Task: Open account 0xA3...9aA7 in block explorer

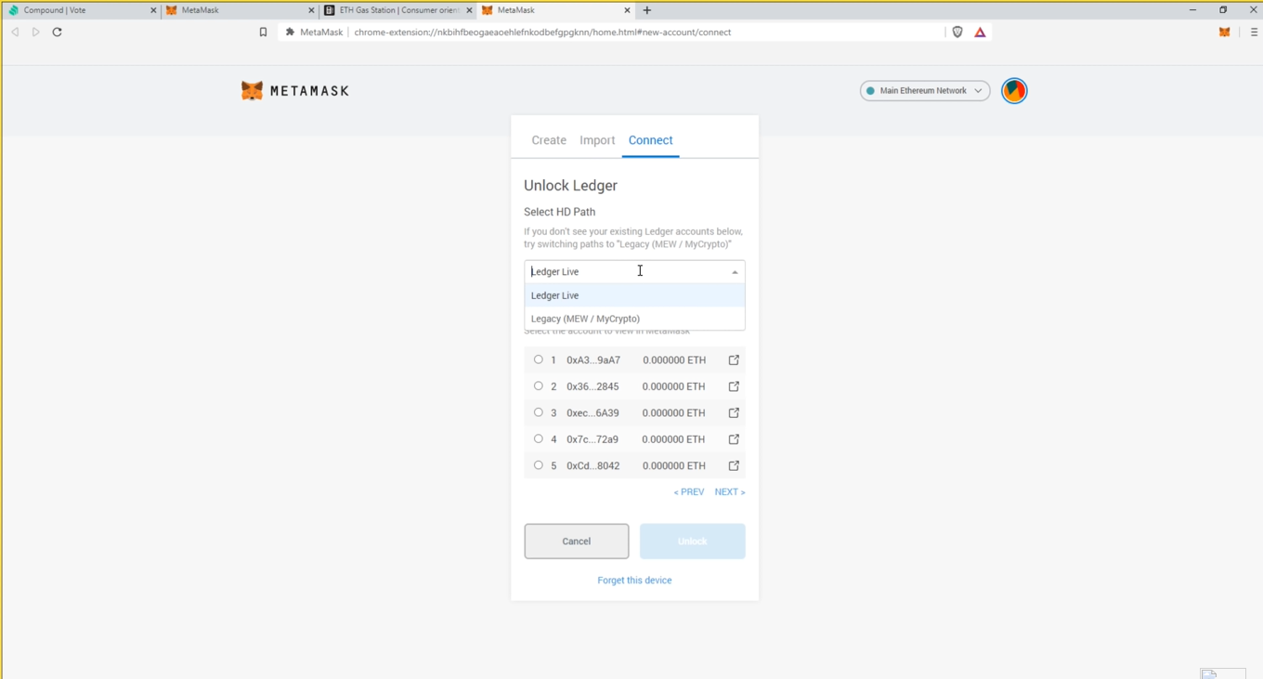Action: coord(734,360)
